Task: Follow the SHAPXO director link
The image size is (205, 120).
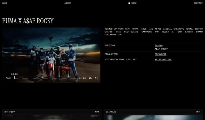Action: (x=159, y=45)
